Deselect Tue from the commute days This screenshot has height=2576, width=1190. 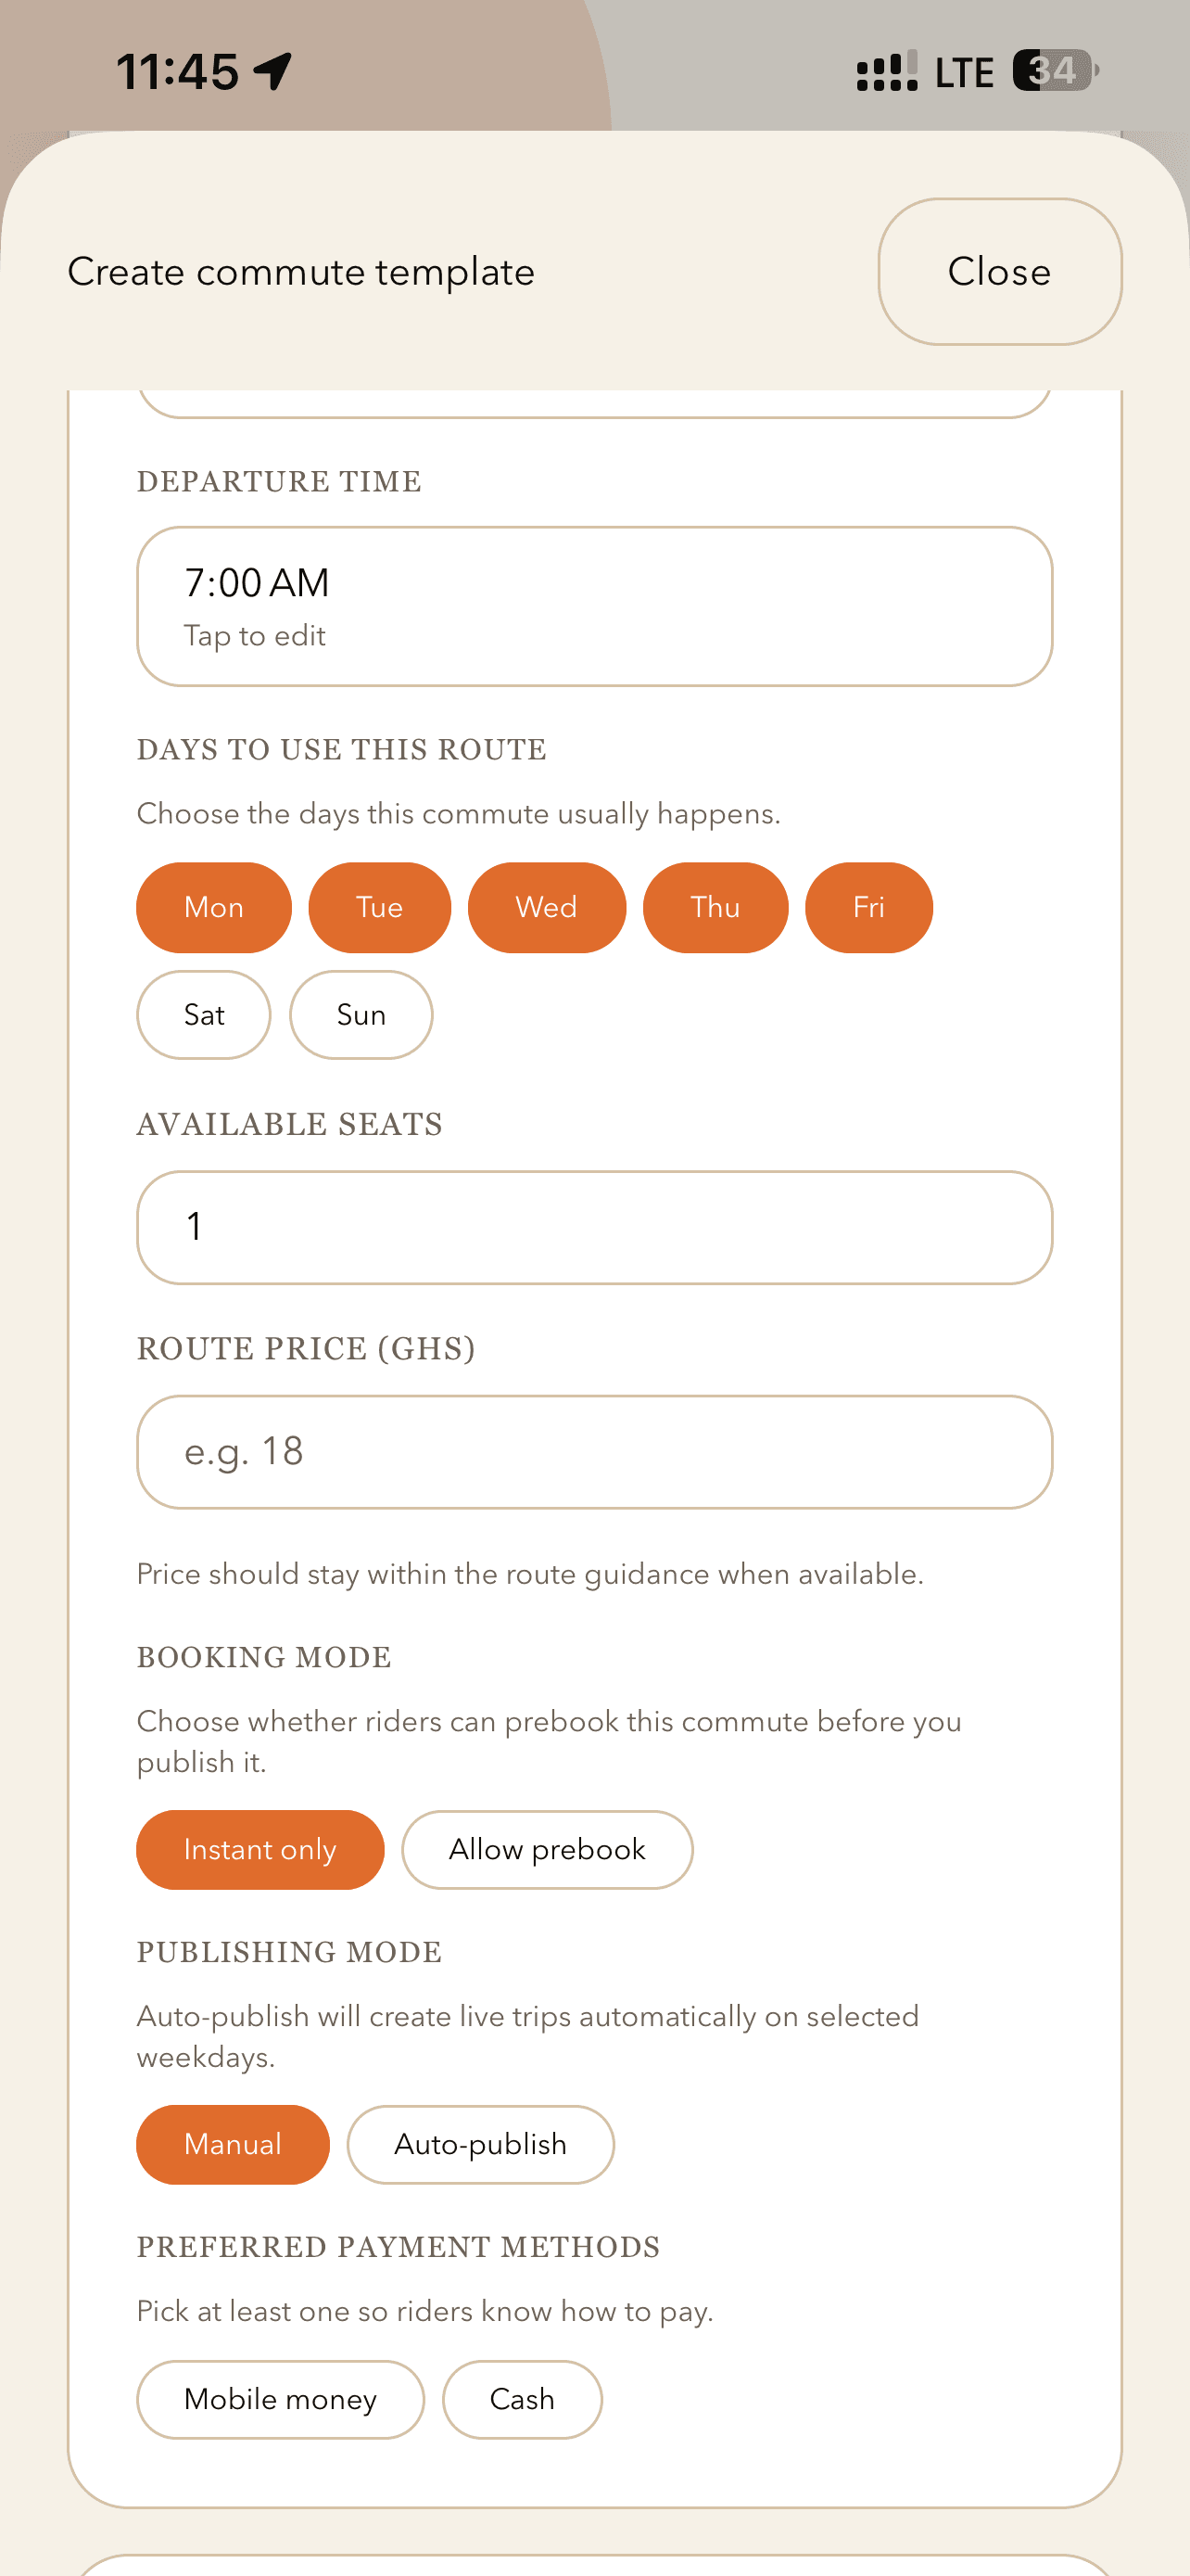380,907
